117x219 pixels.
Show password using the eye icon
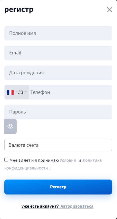[x=11, y=126]
